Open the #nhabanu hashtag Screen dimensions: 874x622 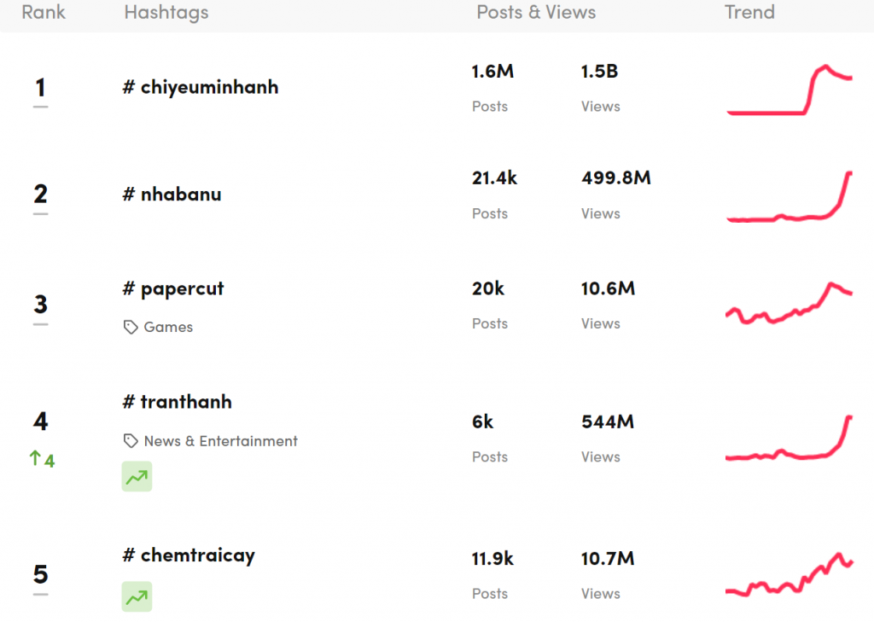click(172, 194)
